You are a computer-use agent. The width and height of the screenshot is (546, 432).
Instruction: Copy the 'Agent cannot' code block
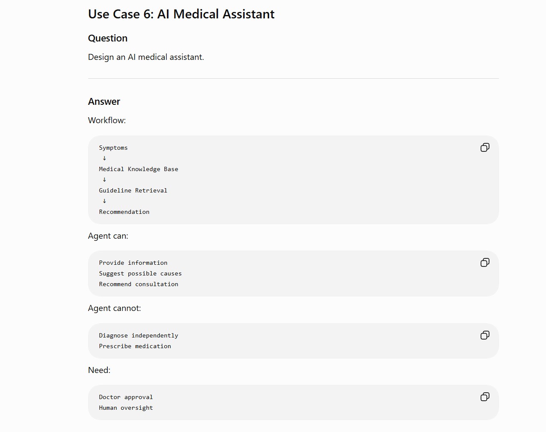pos(485,335)
